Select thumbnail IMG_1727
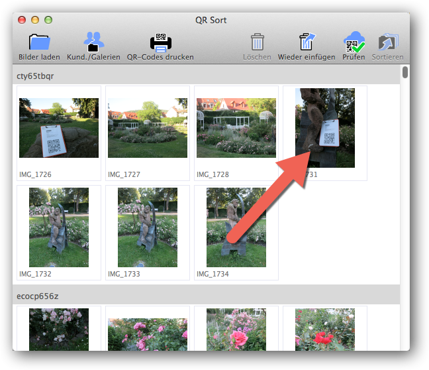Viewport: 429px width, 370px height. tap(148, 128)
